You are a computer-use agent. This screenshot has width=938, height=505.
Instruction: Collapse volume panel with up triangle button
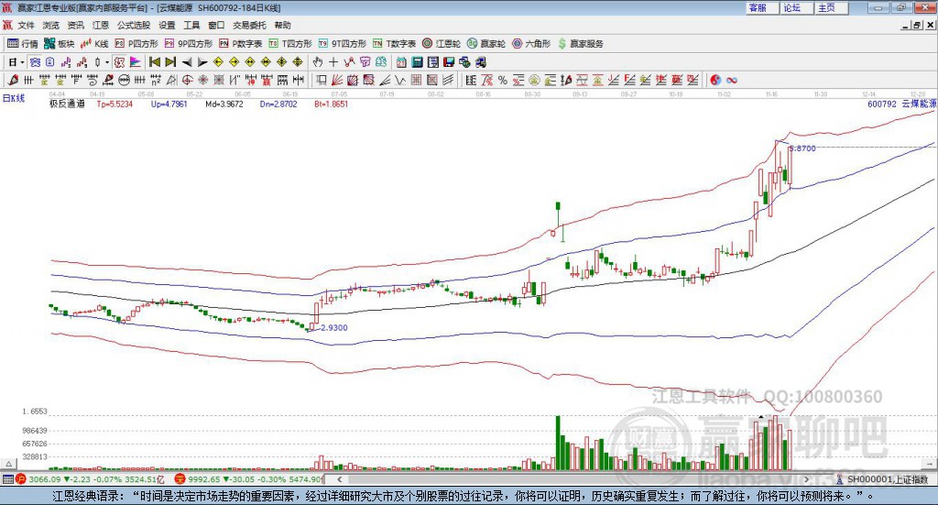point(8,464)
